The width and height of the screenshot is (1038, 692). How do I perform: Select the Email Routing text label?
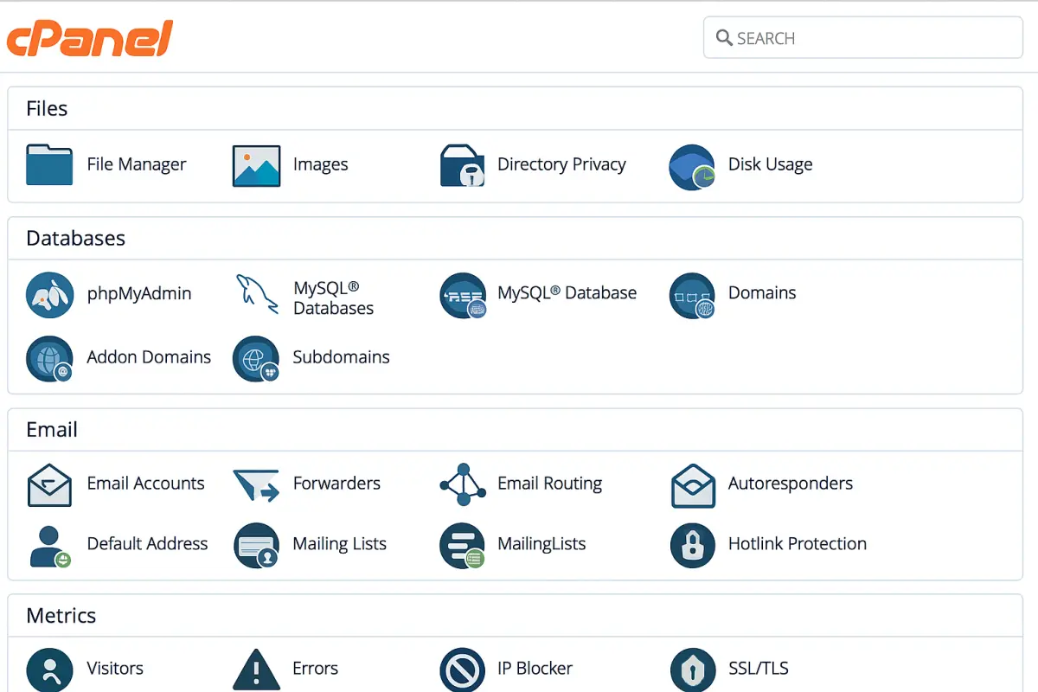549,484
